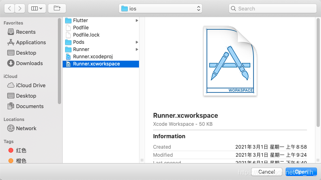Screen dimensions: 321x180
Task: Click the Information heading in preview
Action: click(169, 136)
